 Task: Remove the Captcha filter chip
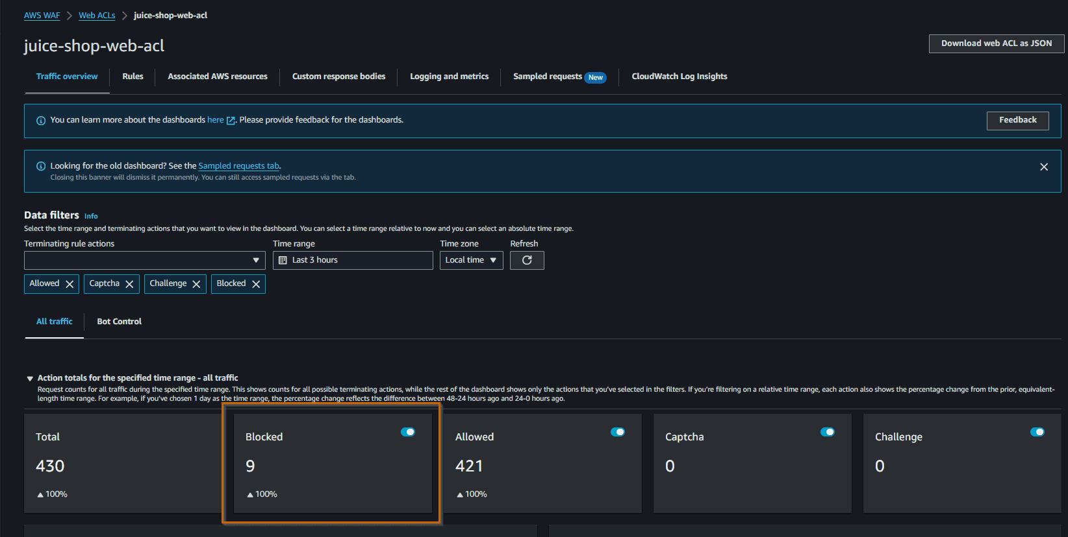(x=129, y=284)
